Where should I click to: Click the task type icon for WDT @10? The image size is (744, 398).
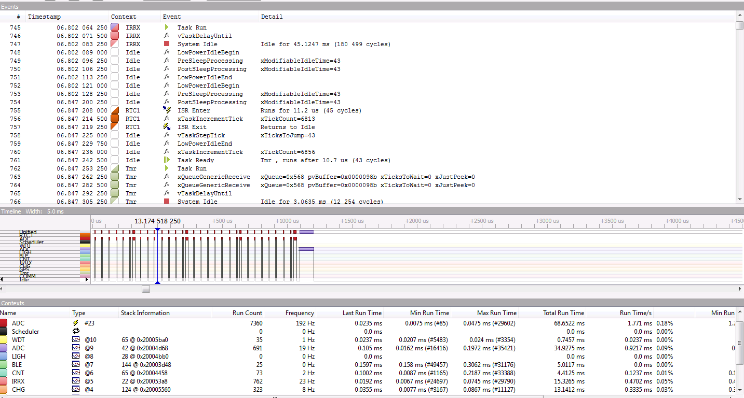pos(76,339)
